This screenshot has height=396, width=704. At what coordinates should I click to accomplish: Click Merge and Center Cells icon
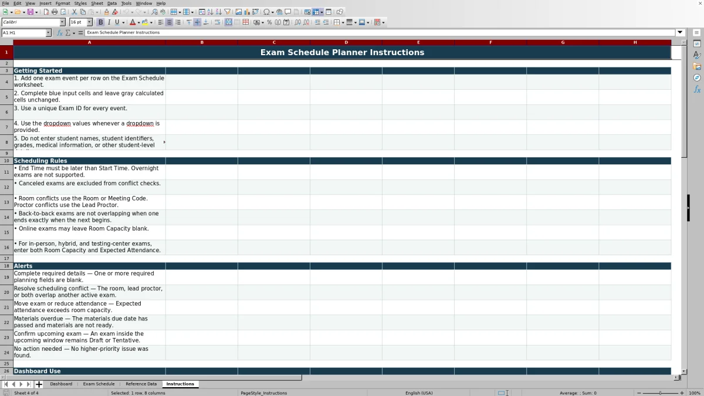pyautogui.click(x=228, y=22)
